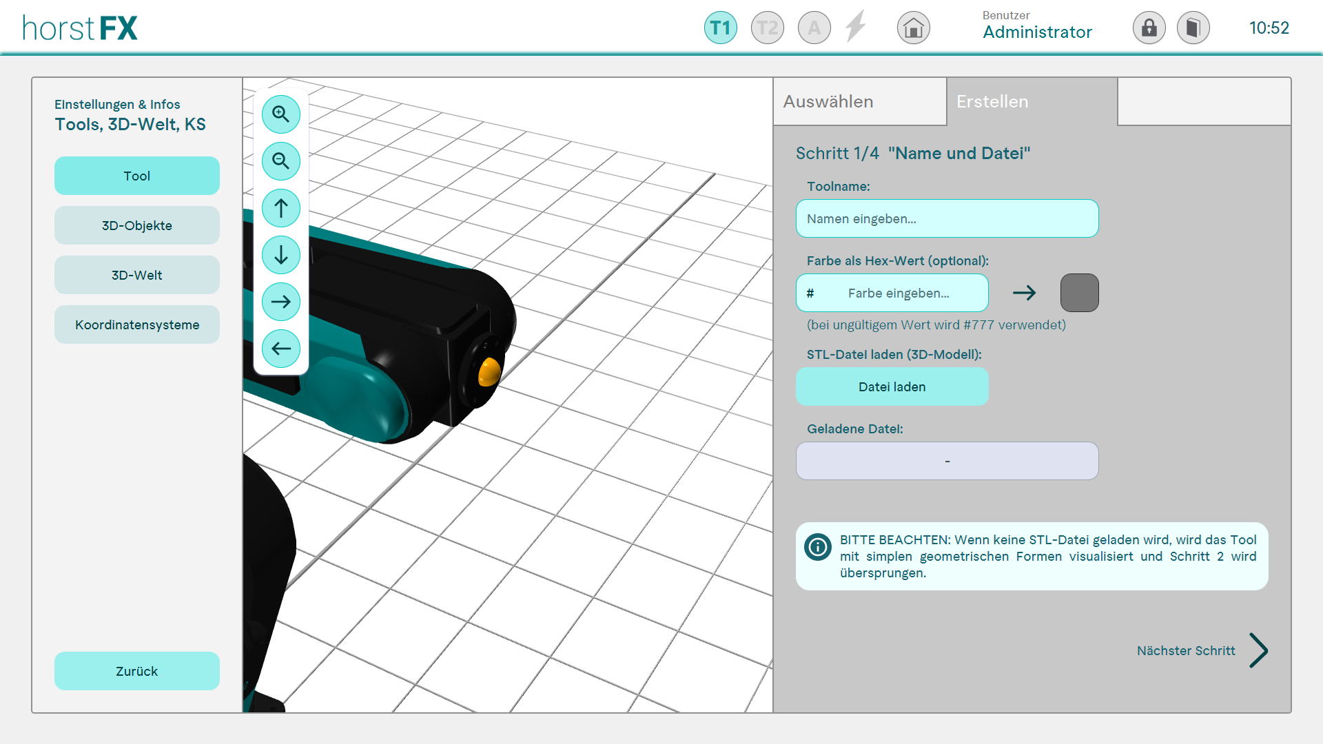
Task: Focus the Toolname input field
Action: coord(947,218)
